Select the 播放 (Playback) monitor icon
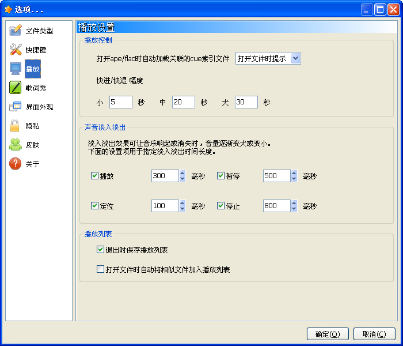This screenshot has width=403, height=346. (x=16, y=69)
